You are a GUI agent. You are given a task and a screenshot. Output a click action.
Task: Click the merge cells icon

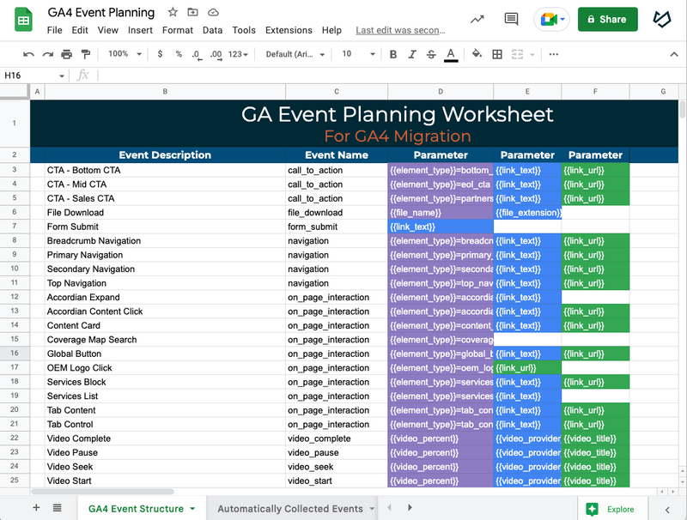pyautogui.click(x=517, y=54)
